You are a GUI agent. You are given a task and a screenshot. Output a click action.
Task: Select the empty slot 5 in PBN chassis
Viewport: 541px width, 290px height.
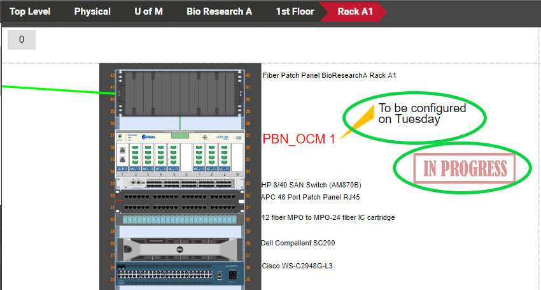[x=186, y=157]
